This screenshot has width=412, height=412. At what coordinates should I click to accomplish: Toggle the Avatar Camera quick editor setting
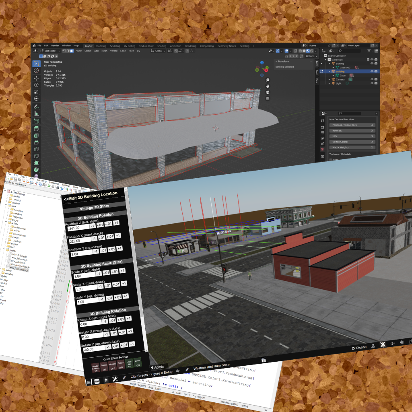pyautogui.click(x=95, y=368)
